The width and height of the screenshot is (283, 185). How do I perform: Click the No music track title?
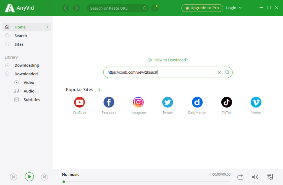70,174
